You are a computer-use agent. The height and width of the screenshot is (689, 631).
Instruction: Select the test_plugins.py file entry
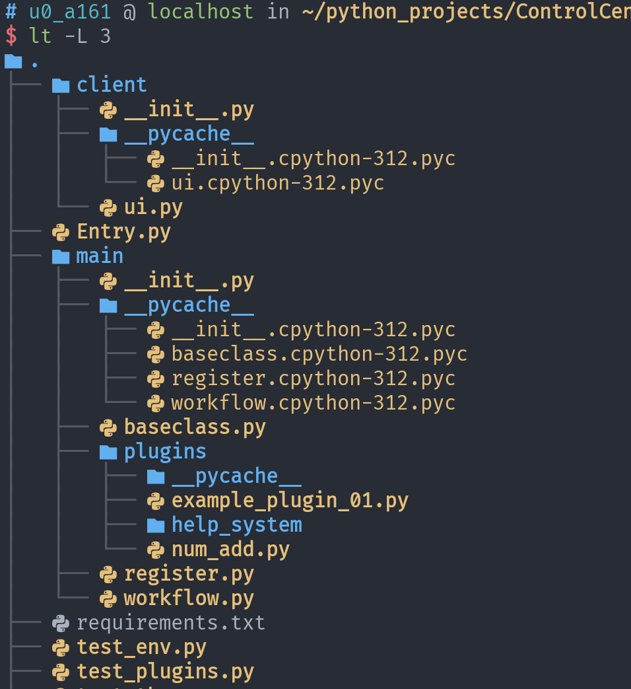click(x=165, y=672)
